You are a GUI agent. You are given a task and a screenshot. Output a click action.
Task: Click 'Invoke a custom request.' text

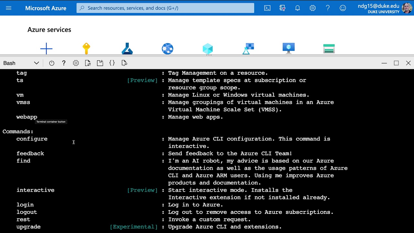point(209,219)
